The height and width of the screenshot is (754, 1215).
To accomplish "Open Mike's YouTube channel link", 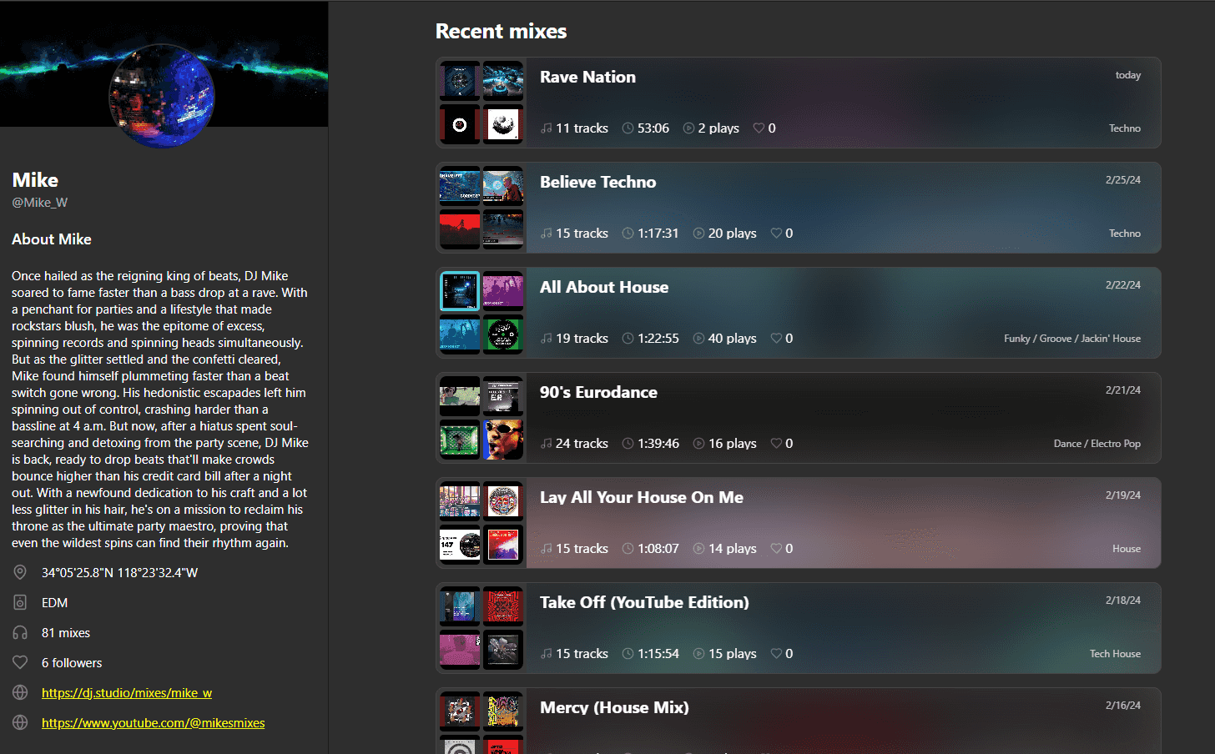I will tap(153, 722).
